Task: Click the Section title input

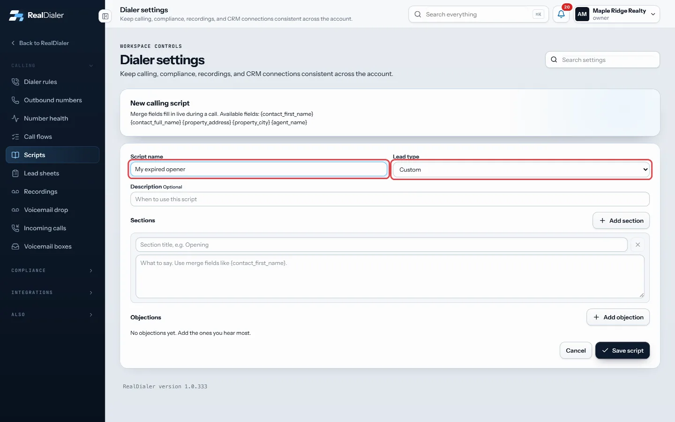Action: (382, 245)
